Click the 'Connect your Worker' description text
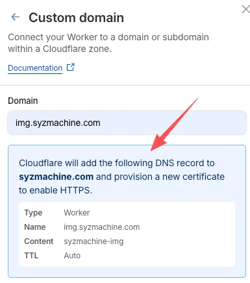Viewport: 250px width, 283px height. click(108, 43)
